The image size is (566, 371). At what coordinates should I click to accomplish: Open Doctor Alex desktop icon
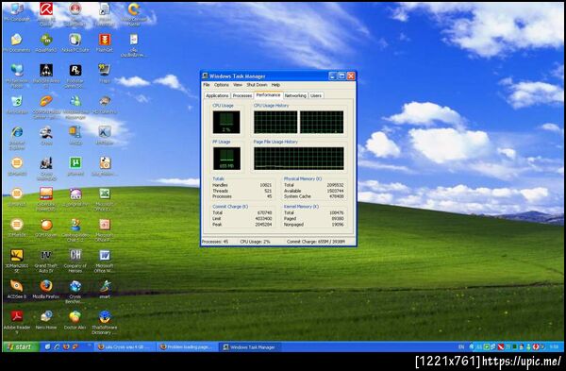(x=75, y=320)
